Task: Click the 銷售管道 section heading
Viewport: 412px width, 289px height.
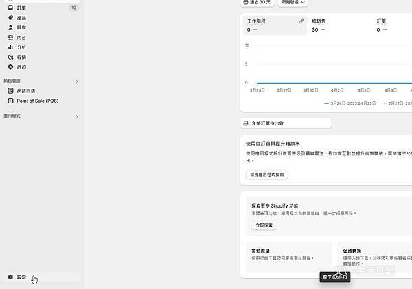Action: 12,81
